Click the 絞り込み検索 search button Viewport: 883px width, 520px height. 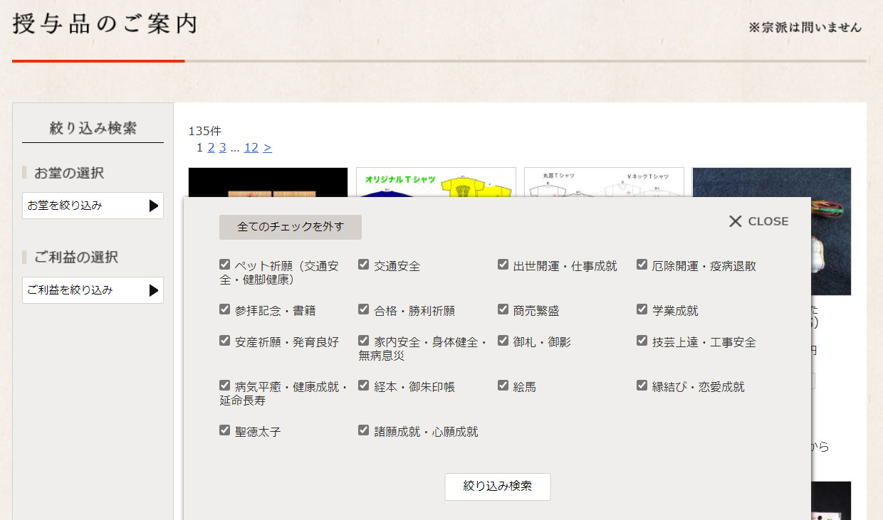497,487
